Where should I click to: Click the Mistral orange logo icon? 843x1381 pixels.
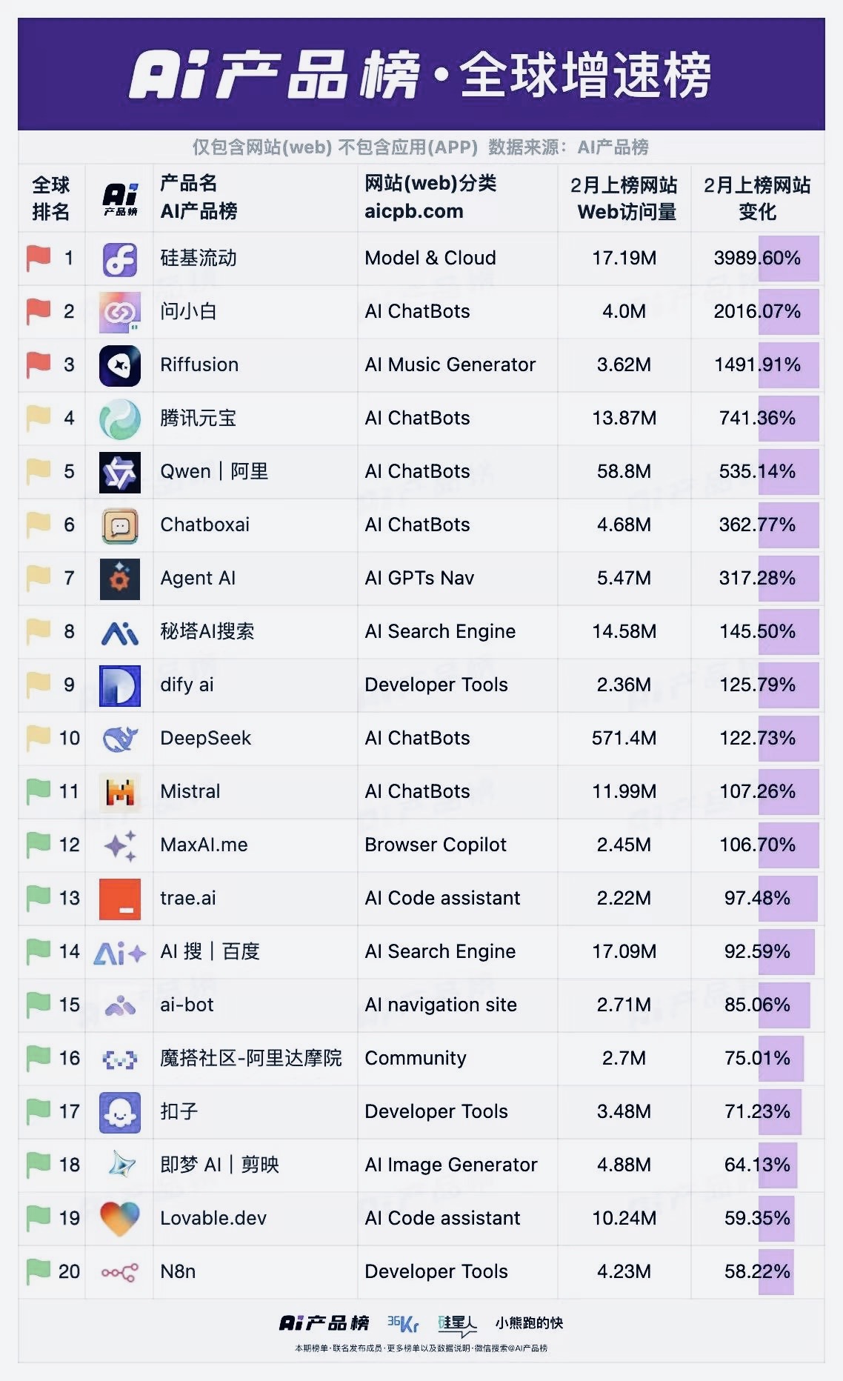(119, 792)
